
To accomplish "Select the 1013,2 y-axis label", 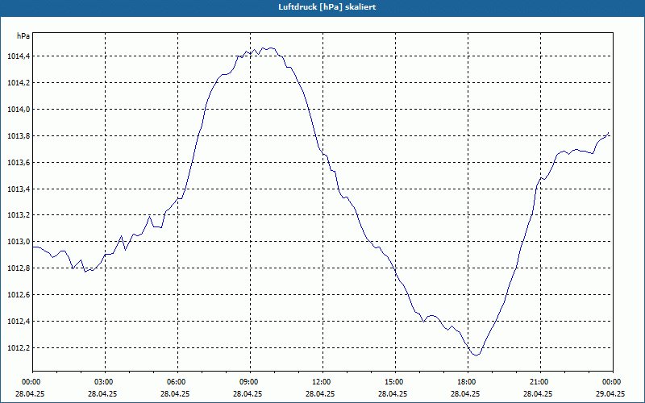I will pyautogui.click(x=19, y=215).
